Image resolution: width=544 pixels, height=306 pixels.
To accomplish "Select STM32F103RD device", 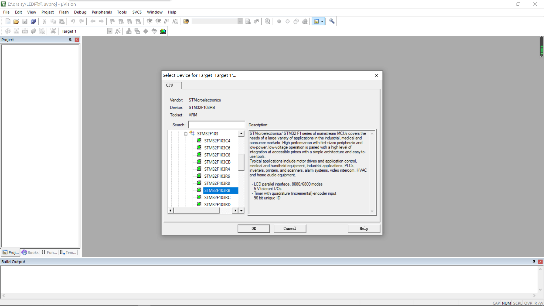I will [217, 205].
